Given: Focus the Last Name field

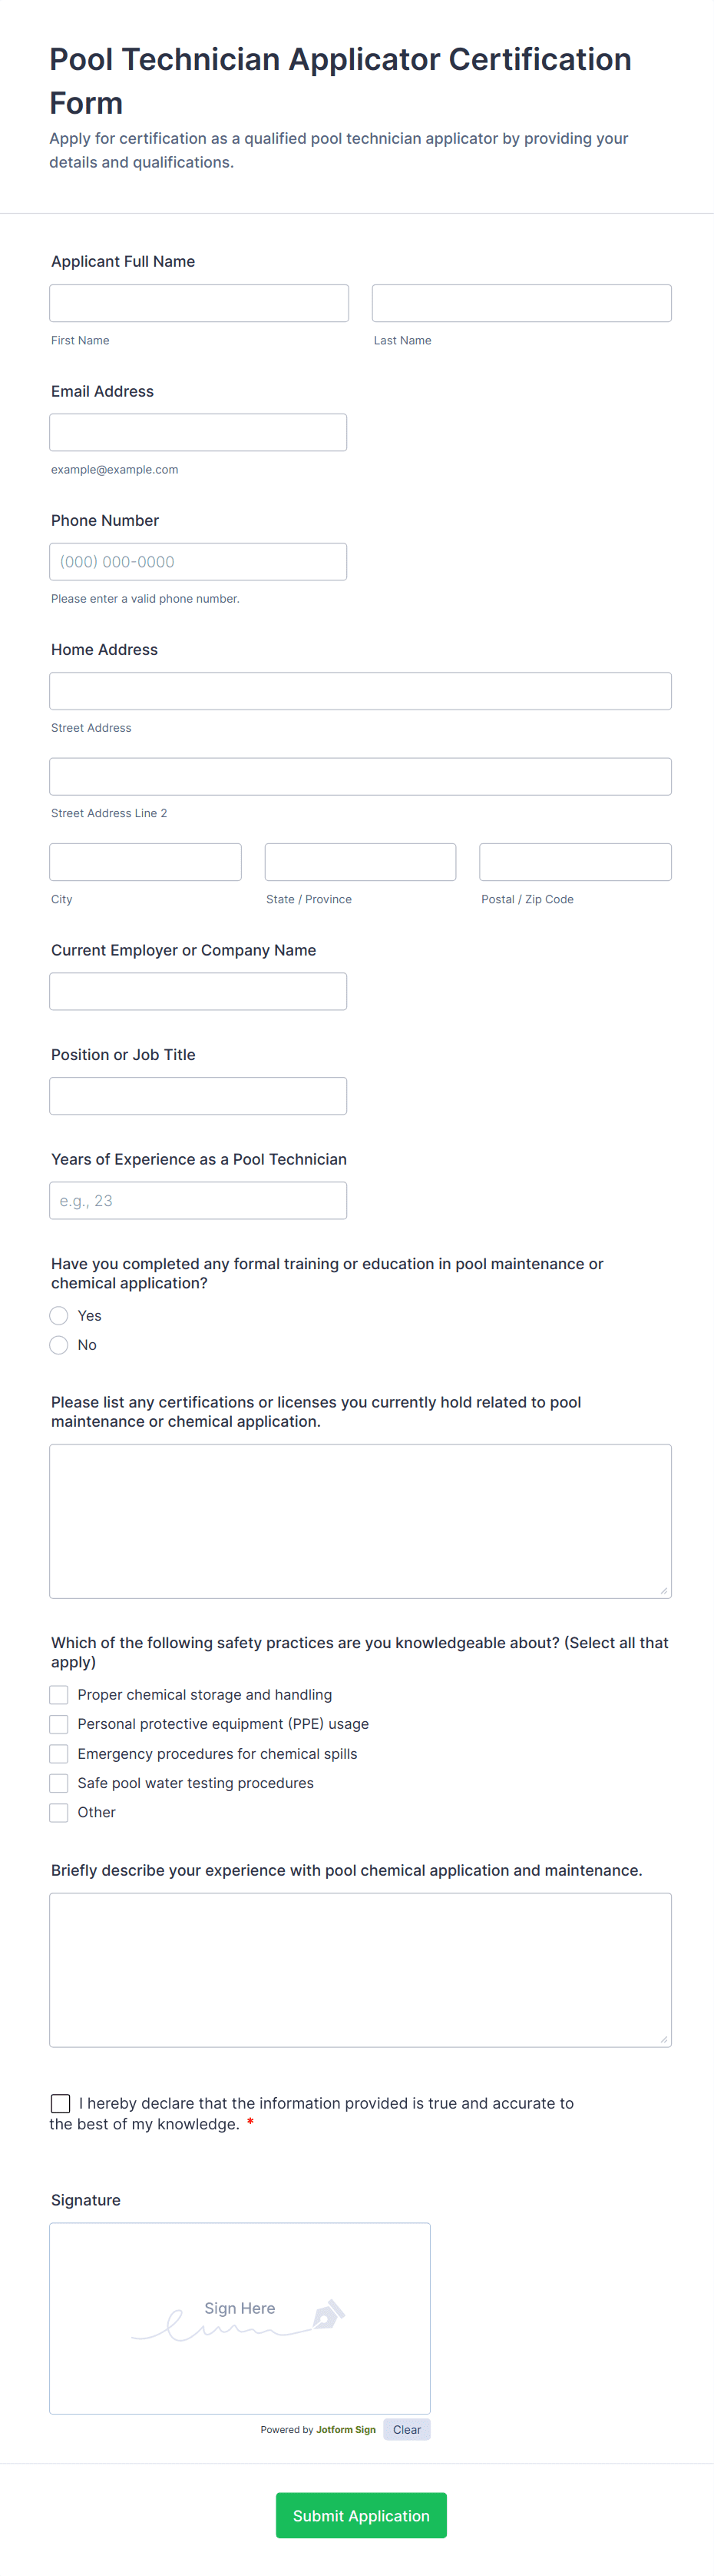Looking at the screenshot, I should pyautogui.click(x=521, y=303).
